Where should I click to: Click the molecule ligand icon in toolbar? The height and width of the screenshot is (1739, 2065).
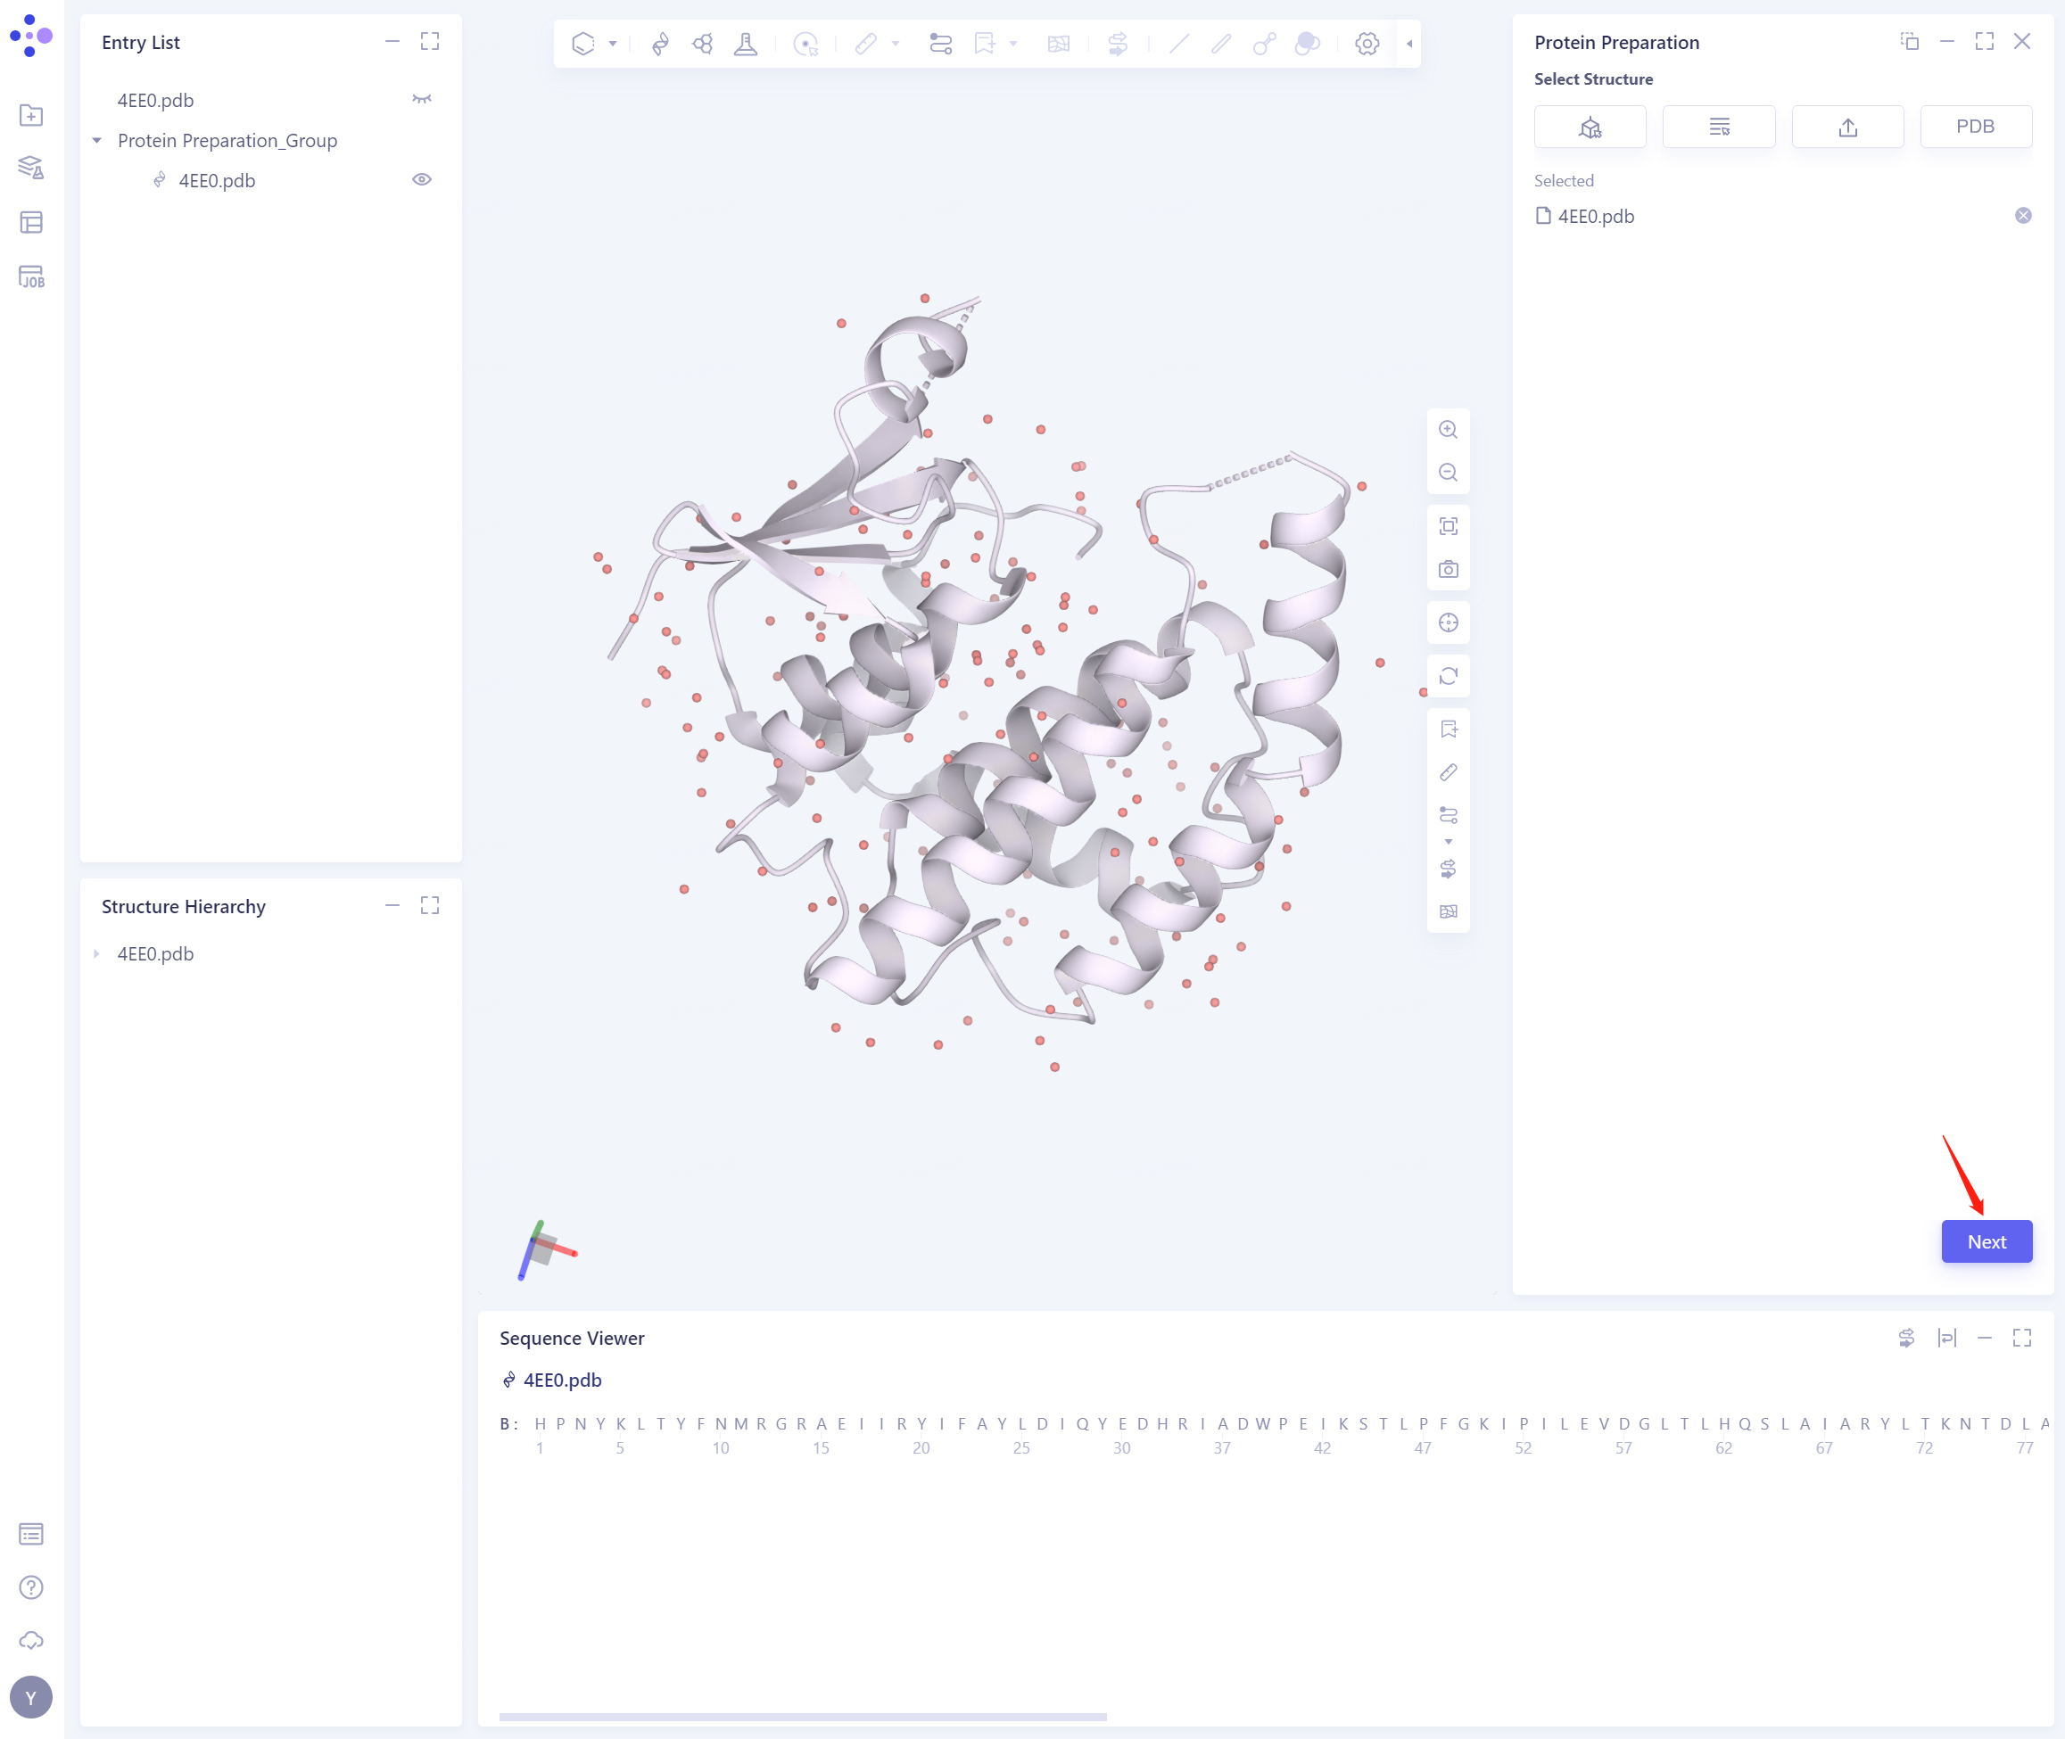coord(702,44)
